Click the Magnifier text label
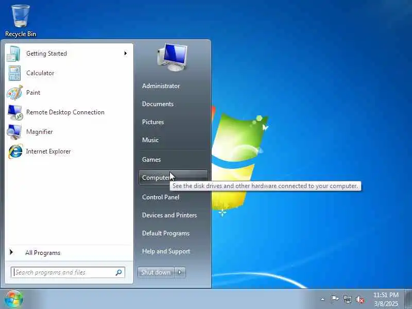Screen dimensions: 412x309 [40, 132]
